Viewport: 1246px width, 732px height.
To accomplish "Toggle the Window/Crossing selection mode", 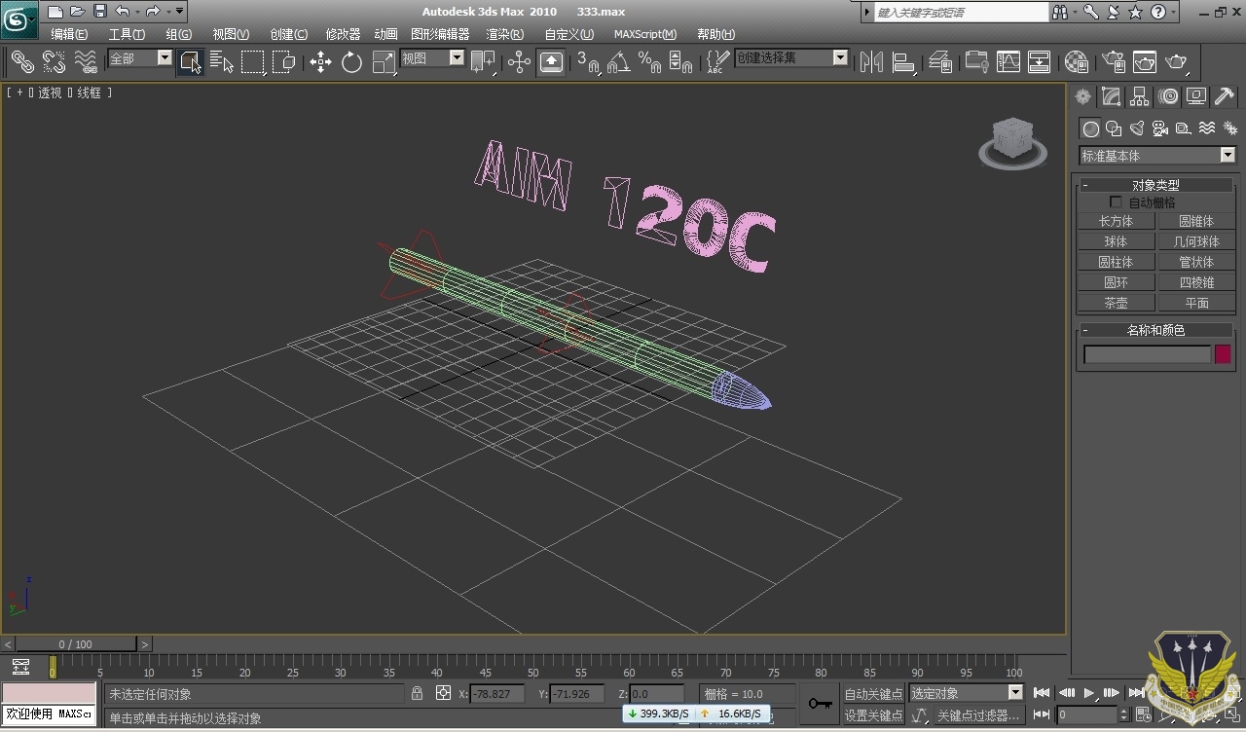I will coord(283,61).
